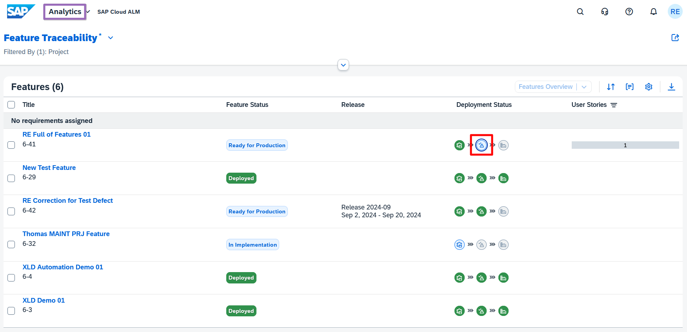Click the User Stories progress bar showing 1
This screenshot has height=332, width=687.
coord(625,145)
